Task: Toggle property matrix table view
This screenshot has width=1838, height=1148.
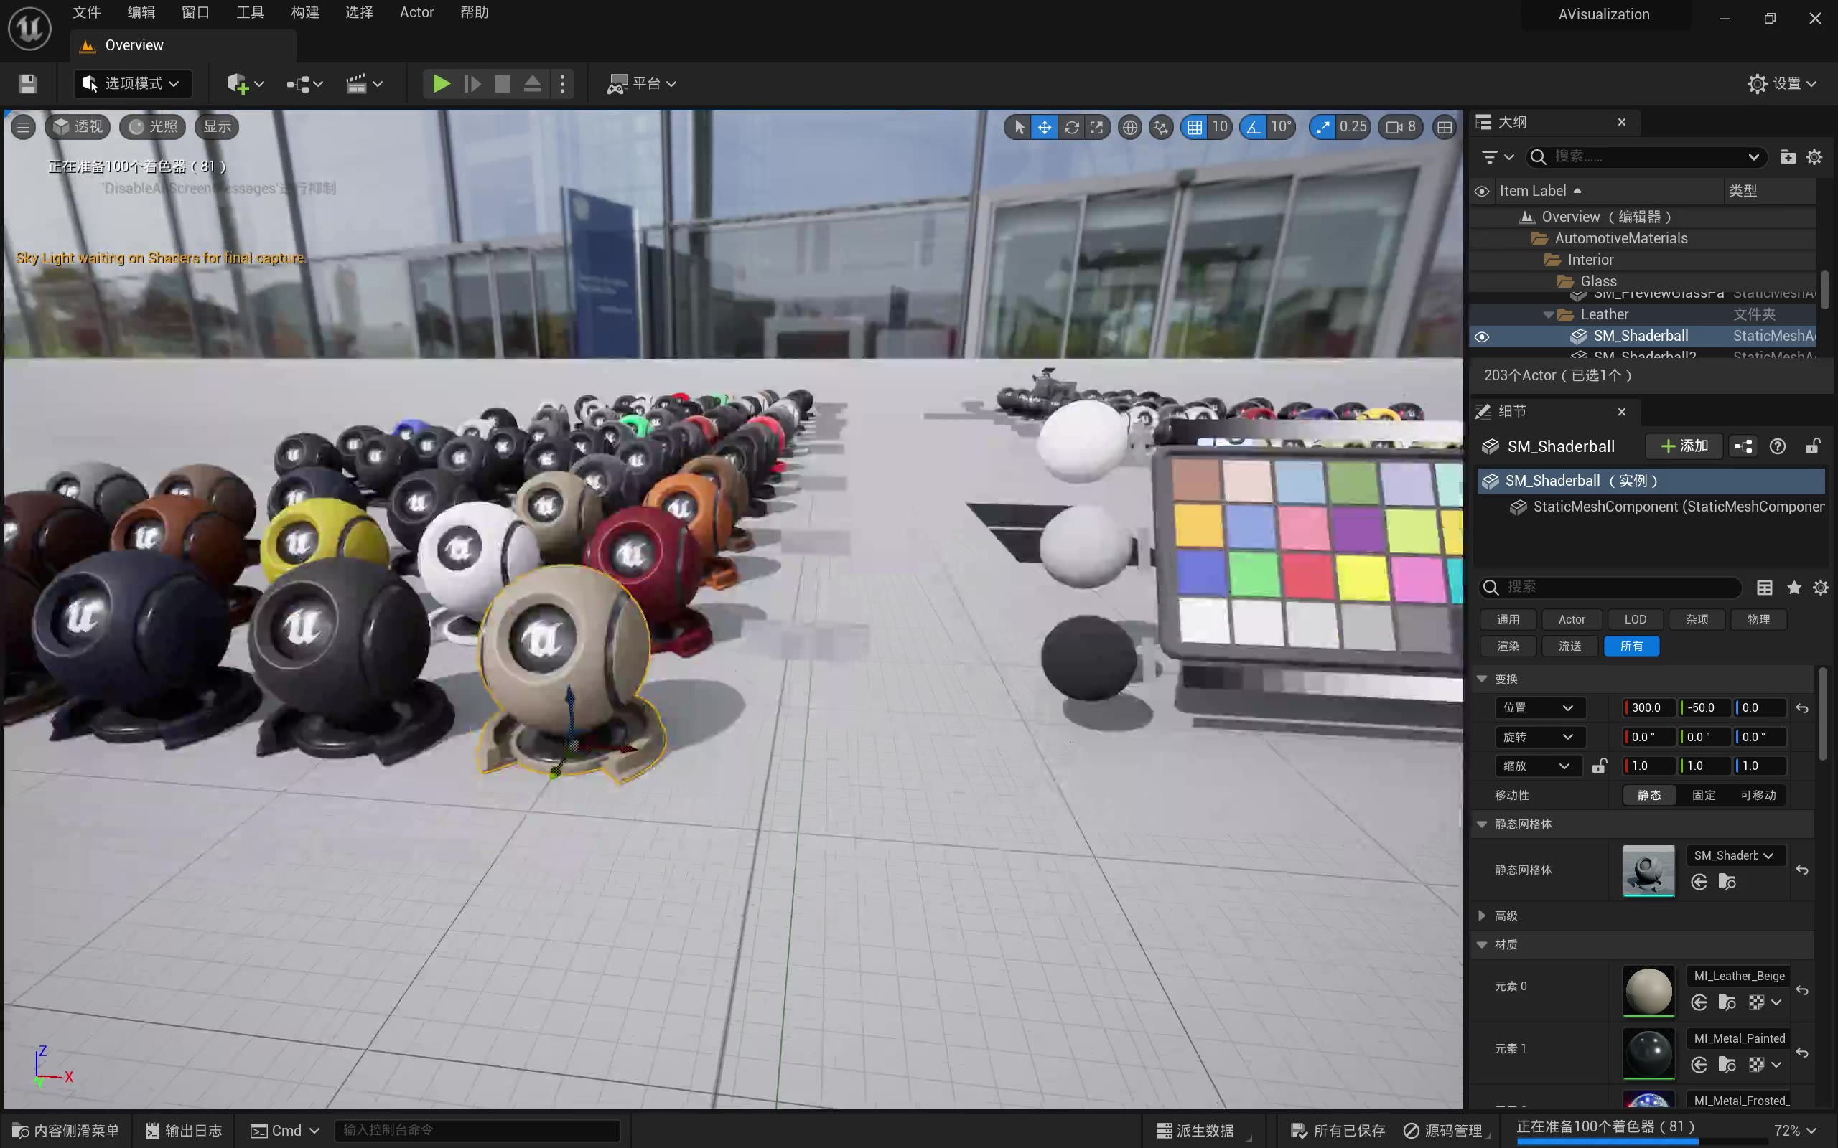Action: 1764,587
